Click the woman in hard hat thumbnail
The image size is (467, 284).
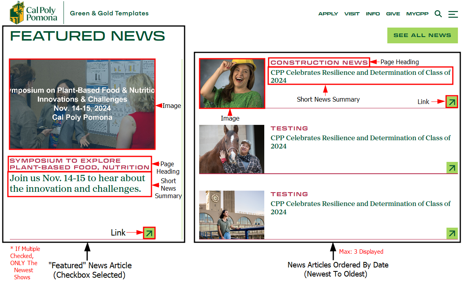(x=232, y=84)
